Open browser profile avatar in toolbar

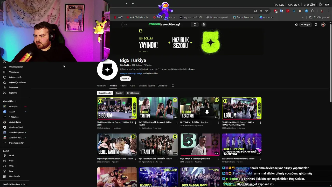click(x=322, y=11)
